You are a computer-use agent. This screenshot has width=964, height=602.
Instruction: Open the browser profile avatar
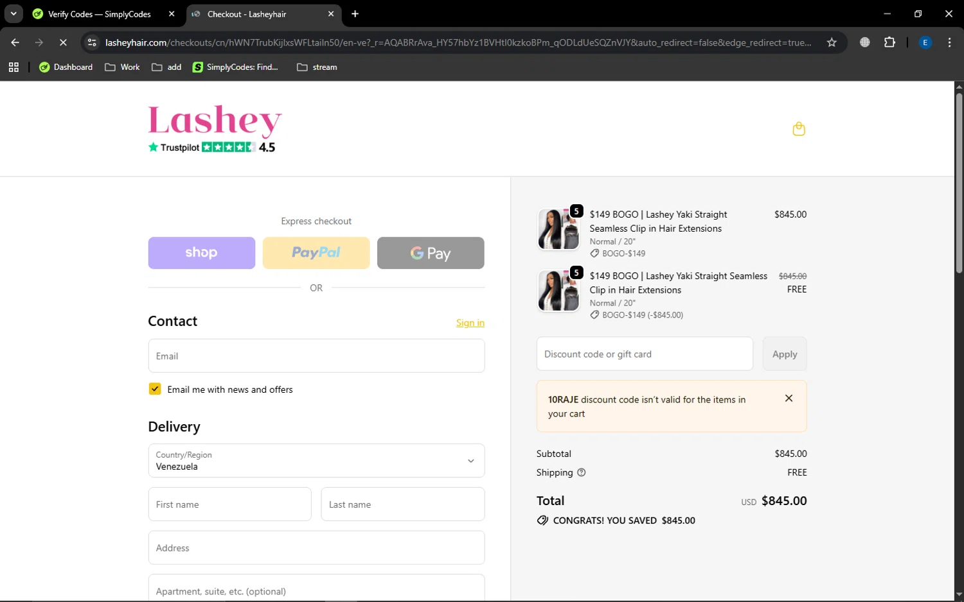click(925, 42)
